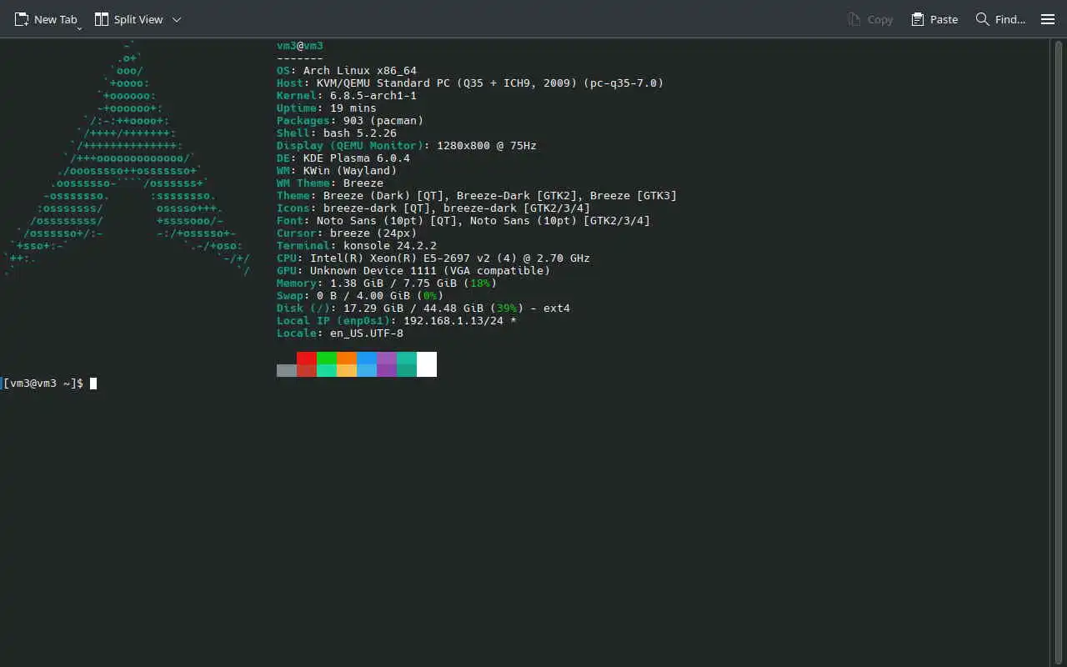The image size is (1067, 667).
Task: Click the 'Host: KVM/QEMU Standard PC' line
Action: [x=470, y=83]
